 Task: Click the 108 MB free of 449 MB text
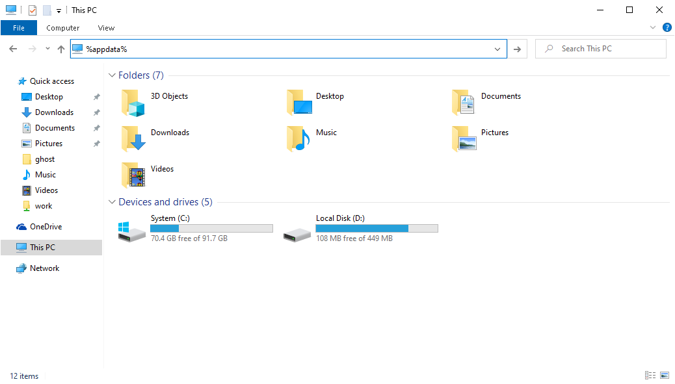[354, 238]
